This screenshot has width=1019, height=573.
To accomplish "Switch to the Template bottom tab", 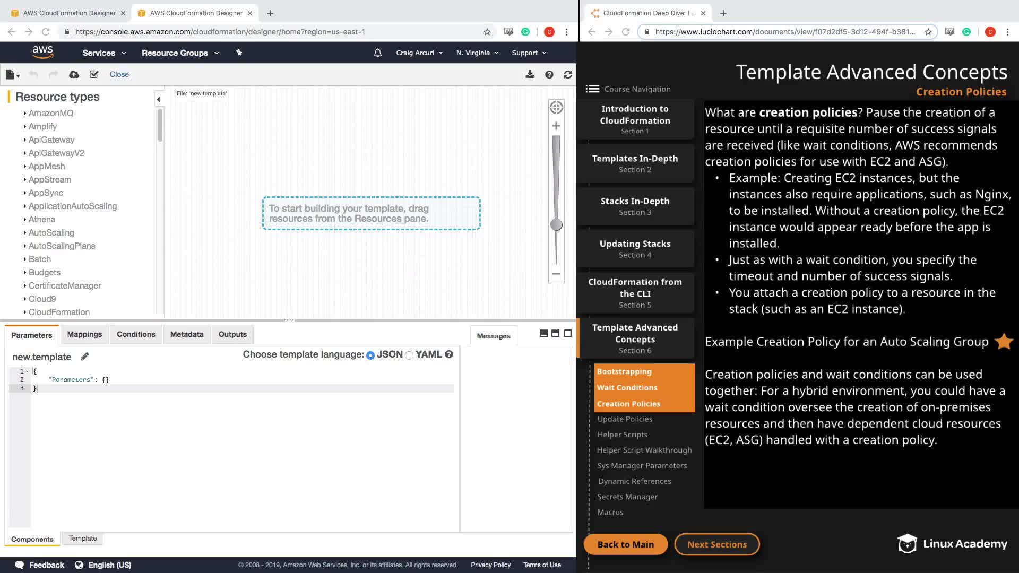I will [83, 538].
